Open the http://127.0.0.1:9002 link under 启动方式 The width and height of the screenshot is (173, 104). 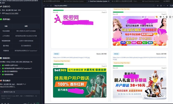pyautogui.click(x=12, y=13)
